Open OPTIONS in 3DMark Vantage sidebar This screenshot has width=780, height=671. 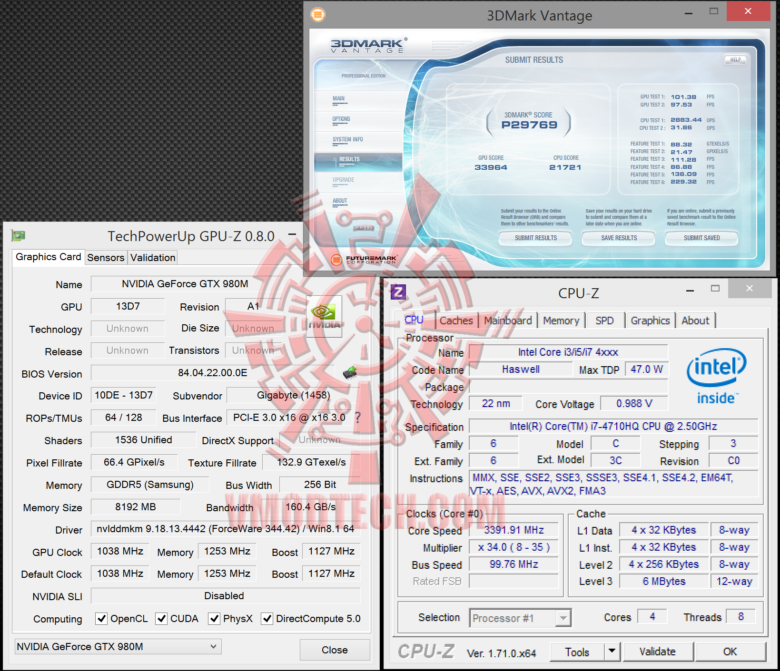pos(358,120)
